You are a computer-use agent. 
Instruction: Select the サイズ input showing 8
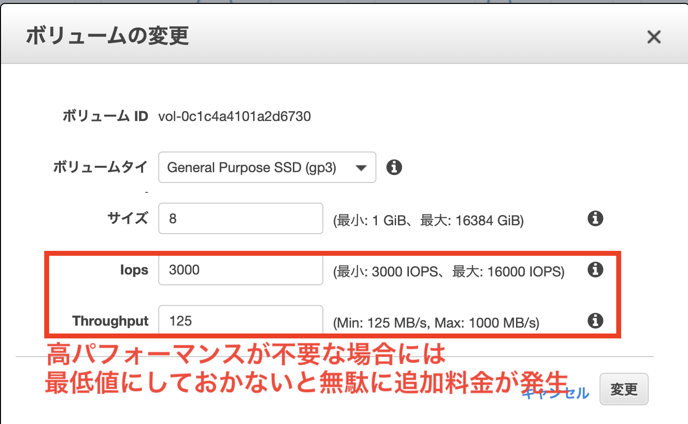point(240,218)
